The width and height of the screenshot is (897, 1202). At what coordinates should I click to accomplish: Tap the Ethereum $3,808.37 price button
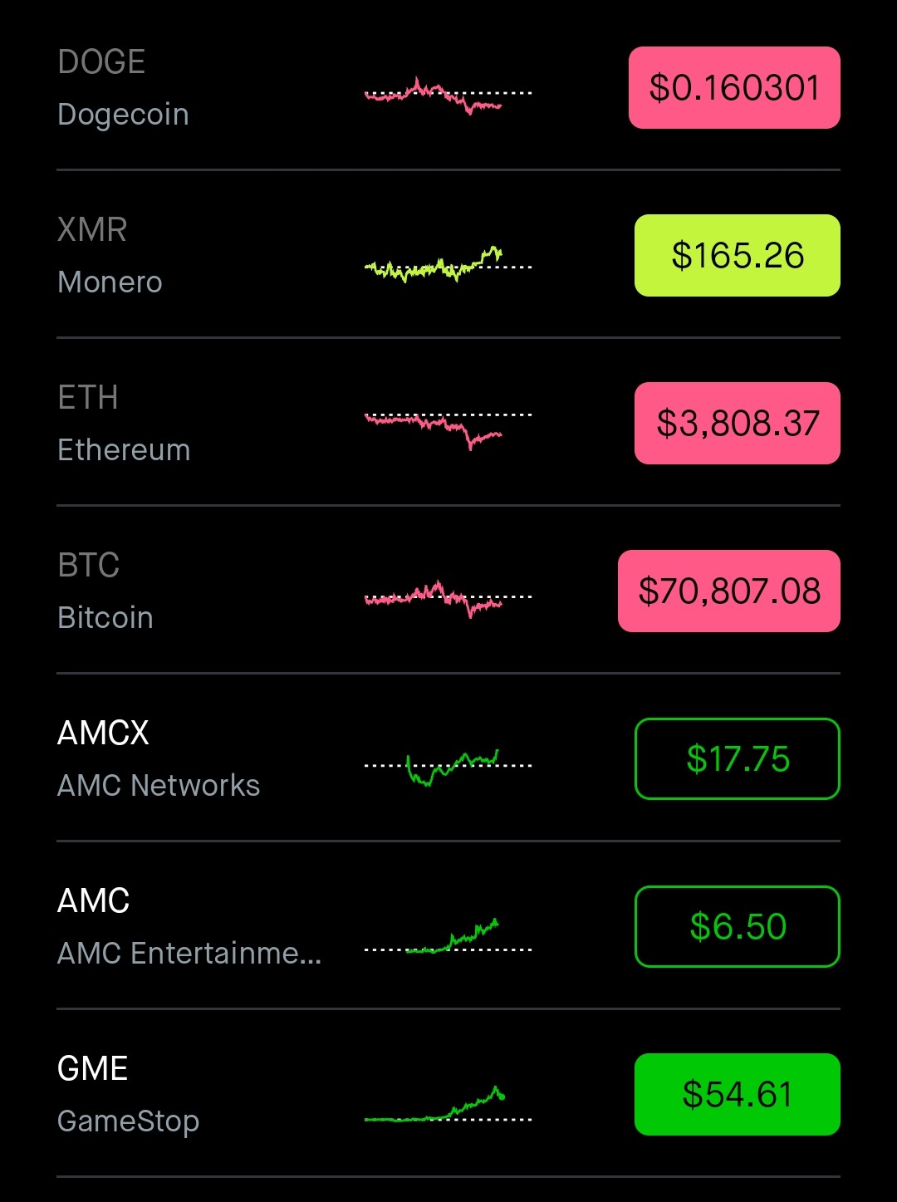point(737,424)
